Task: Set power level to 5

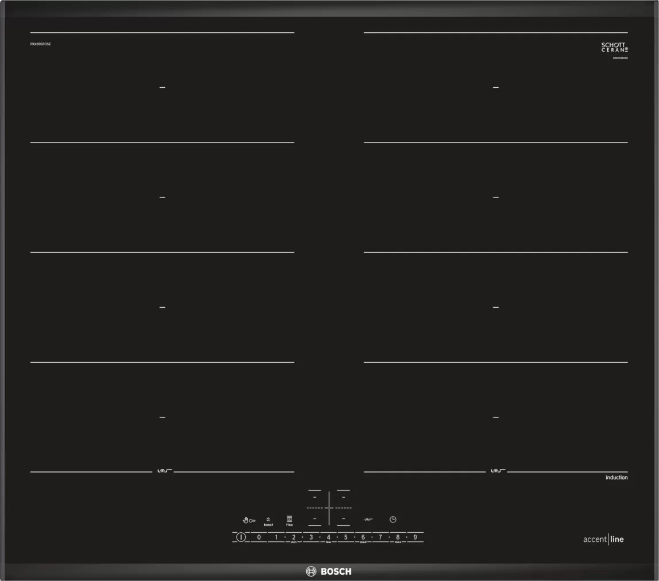Action: click(x=346, y=537)
